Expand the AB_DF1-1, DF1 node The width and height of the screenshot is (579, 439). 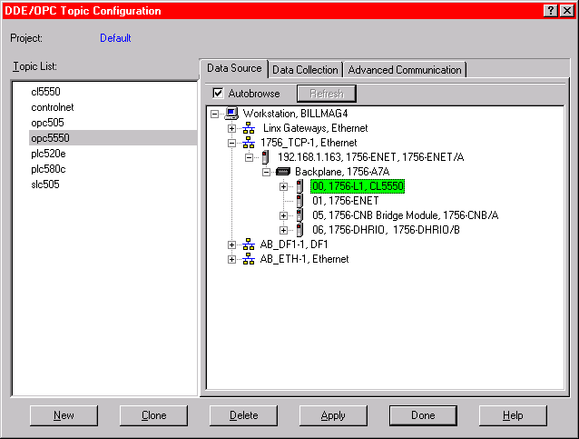[x=231, y=244]
